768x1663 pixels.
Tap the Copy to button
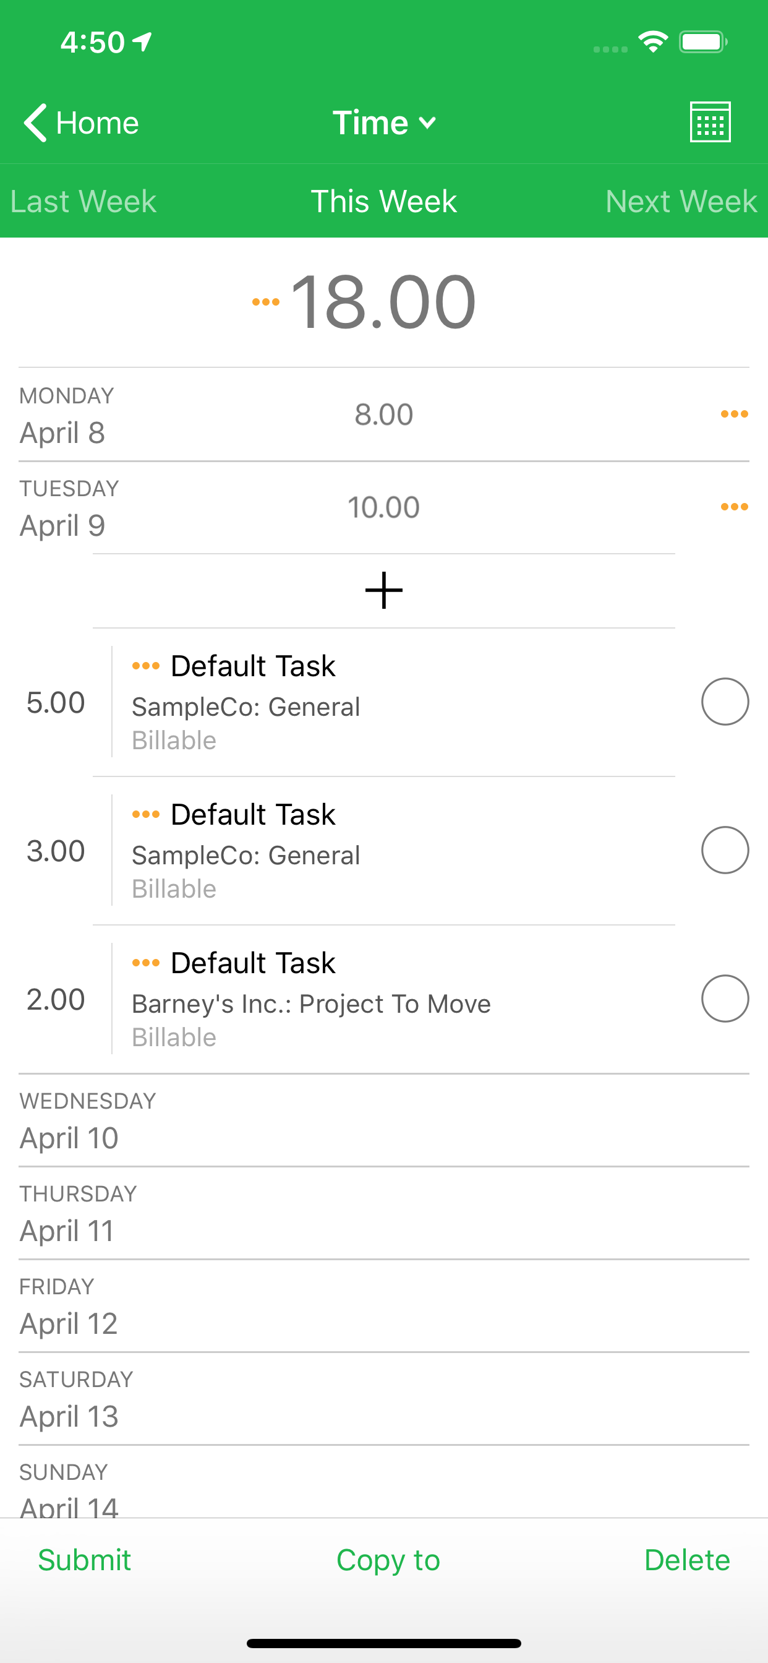pyautogui.click(x=388, y=1560)
